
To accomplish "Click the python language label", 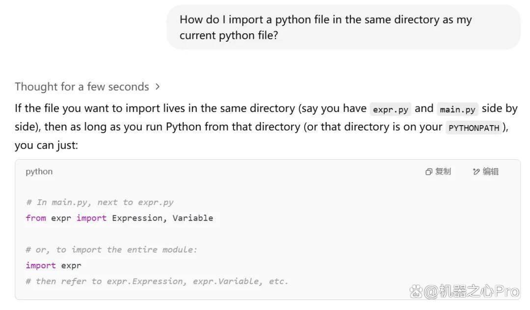I will tap(39, 172).
